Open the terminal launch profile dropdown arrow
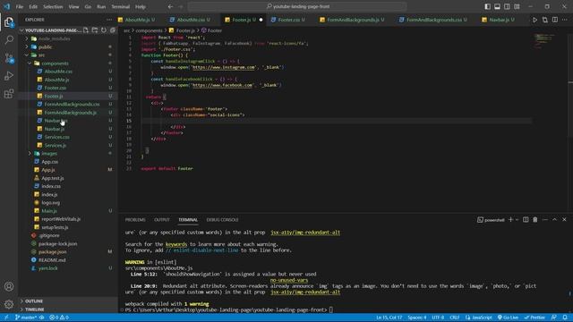The width and height of the screenshot is (573, 322). click(517, 220)
